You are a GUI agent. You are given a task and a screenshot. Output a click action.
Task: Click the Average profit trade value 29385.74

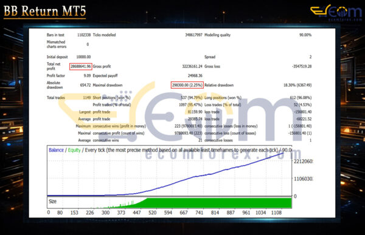[x=195, y=119]
